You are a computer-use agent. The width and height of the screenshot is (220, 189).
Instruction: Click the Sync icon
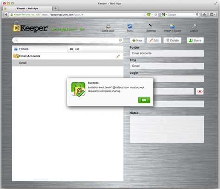pyautogui.click(x=129, y=26)
